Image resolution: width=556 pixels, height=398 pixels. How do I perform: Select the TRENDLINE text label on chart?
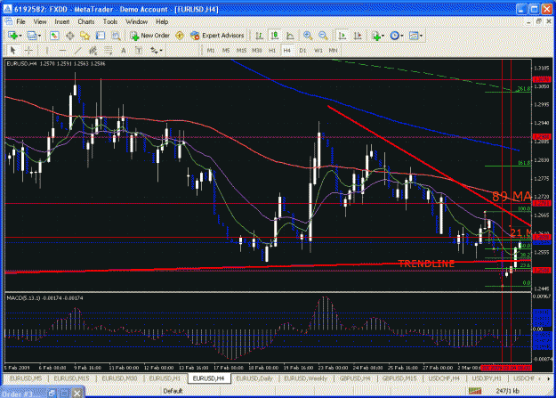click(426, 264)
